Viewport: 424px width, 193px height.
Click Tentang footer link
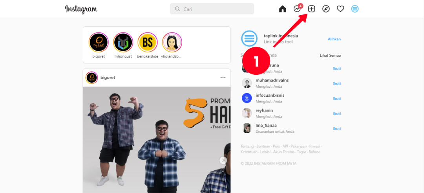click(x=247, y=146)
